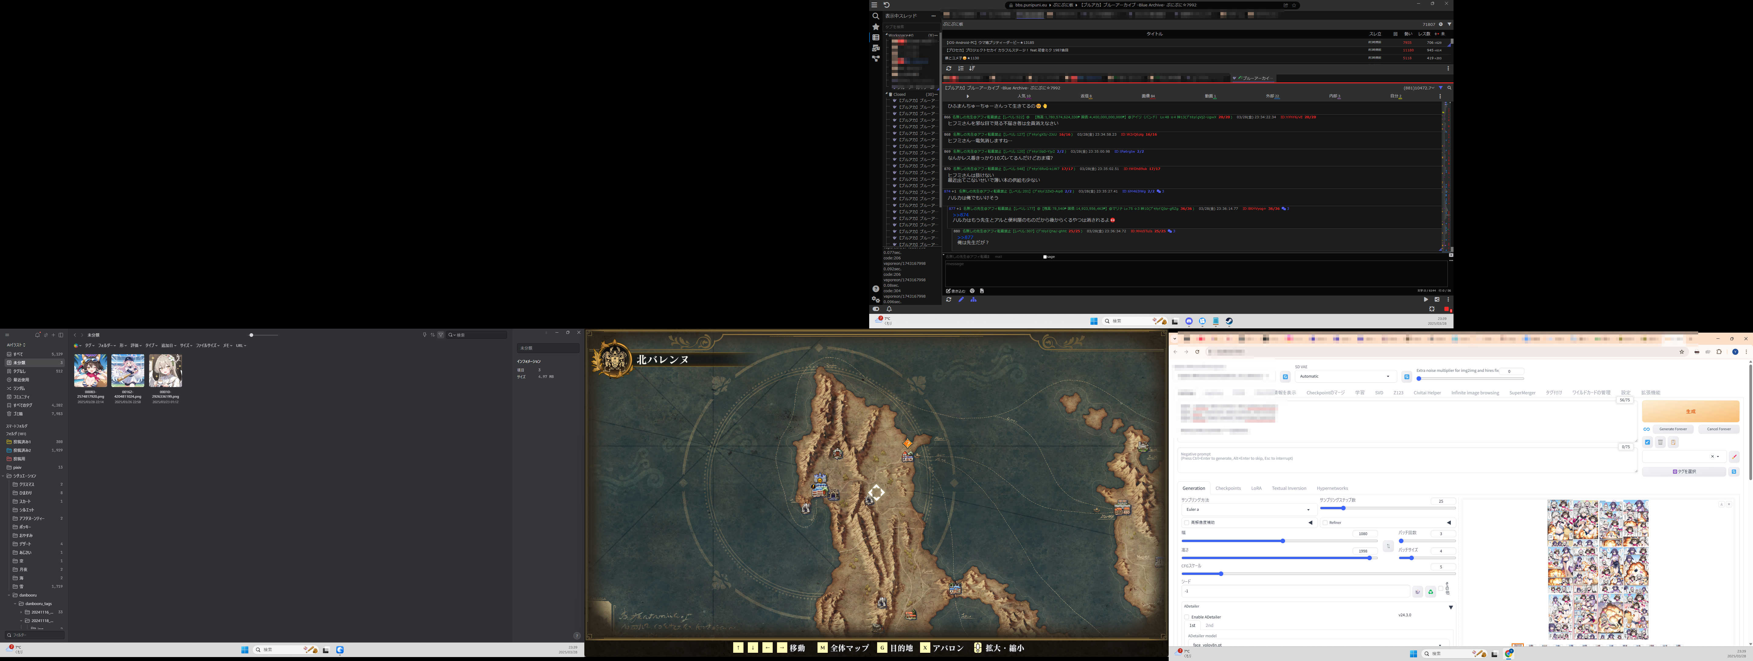Open the Civitai Helper tab
This screenshot has height=661, width=1753.
click(1427, 393)
